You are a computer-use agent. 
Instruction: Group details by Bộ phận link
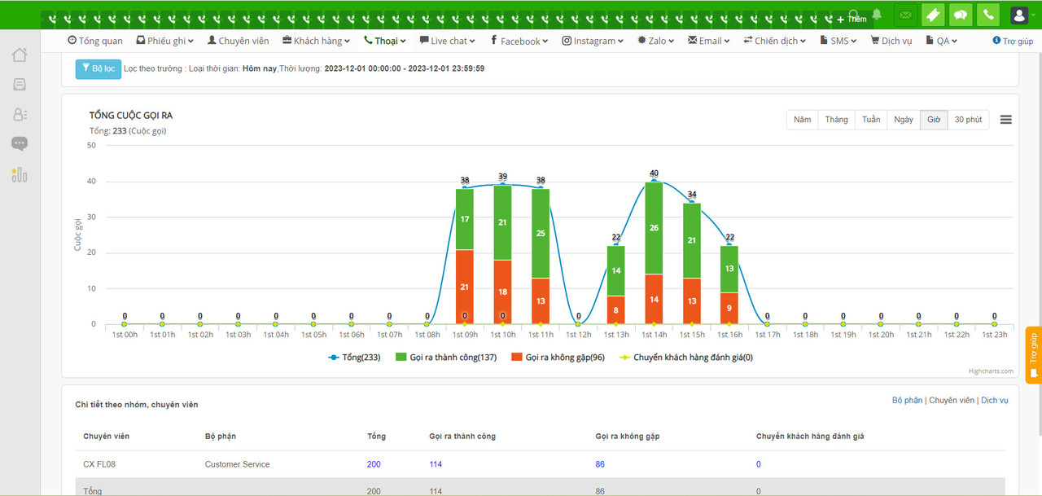coord(908,401)
